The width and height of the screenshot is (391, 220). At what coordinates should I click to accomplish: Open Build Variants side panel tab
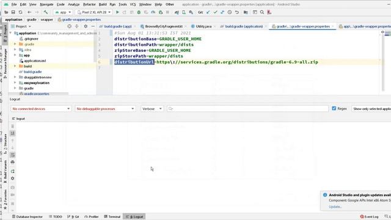pos(5,171)
